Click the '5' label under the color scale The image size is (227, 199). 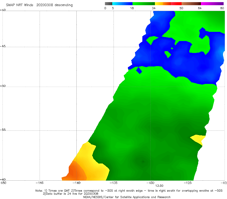[x=113, y=8]
